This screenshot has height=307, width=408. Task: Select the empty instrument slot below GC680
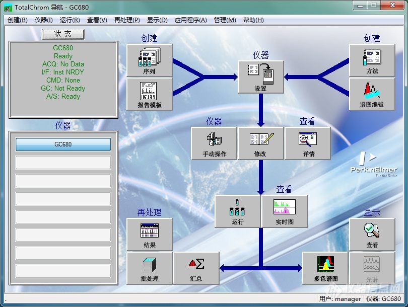pos(63,163)
